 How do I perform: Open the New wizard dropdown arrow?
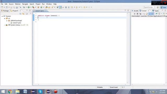coord(4,7)
